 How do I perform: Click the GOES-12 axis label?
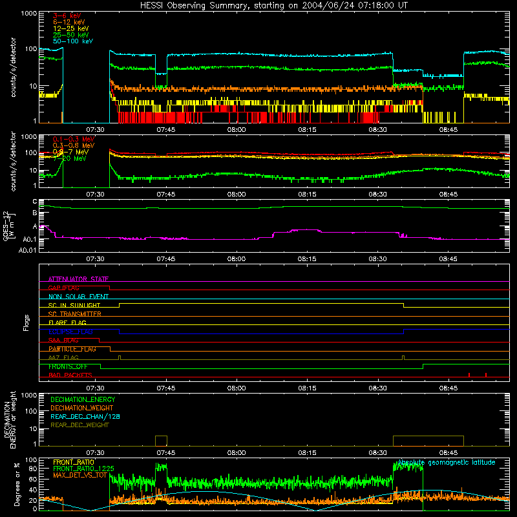point(9,226)
